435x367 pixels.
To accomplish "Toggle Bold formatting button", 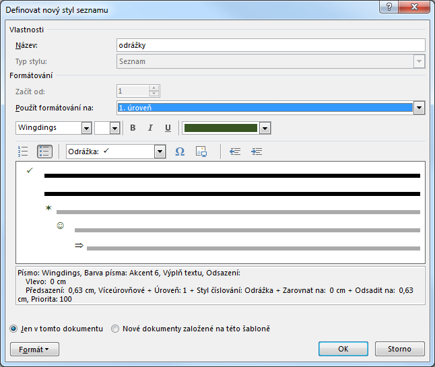I will point(133,128).
